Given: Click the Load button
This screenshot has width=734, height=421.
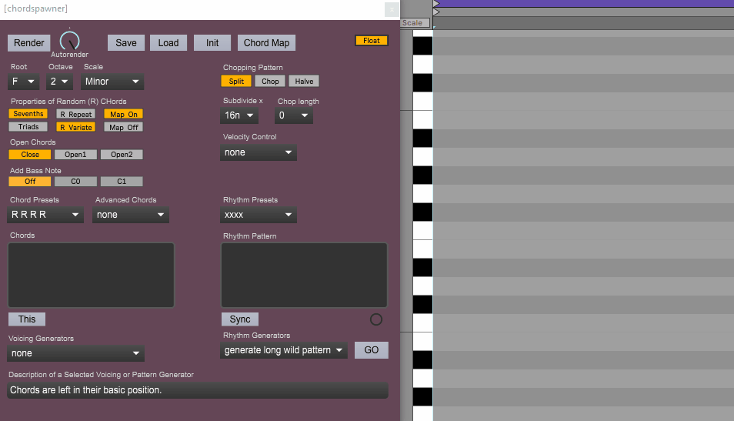Looking at the screenshot, I should pos(168,42).
